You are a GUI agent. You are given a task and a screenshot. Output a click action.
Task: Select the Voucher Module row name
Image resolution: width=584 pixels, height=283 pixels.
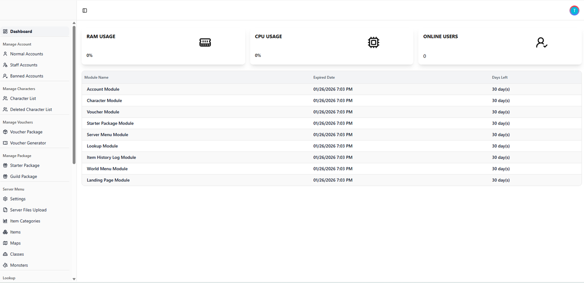coord(103,112)
